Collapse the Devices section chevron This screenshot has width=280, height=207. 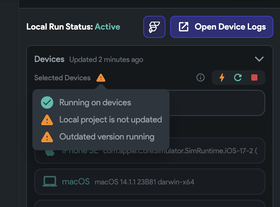[259, 59]
